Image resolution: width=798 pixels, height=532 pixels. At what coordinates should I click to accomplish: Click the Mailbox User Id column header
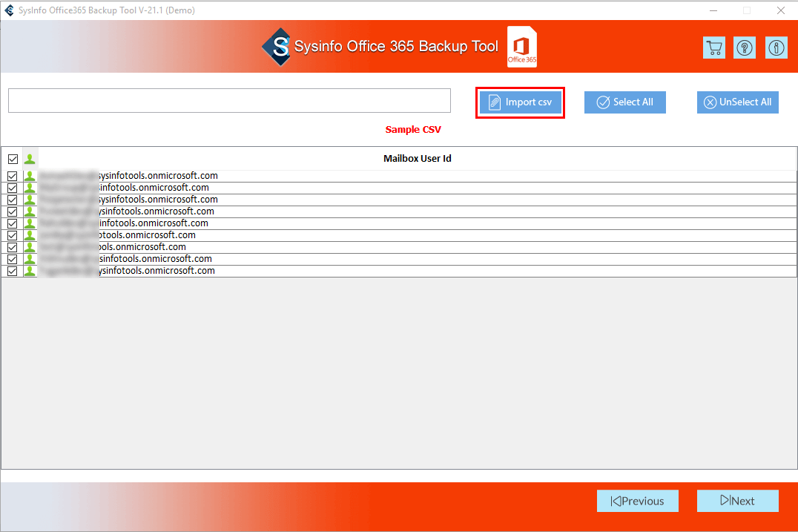(418, 158)
